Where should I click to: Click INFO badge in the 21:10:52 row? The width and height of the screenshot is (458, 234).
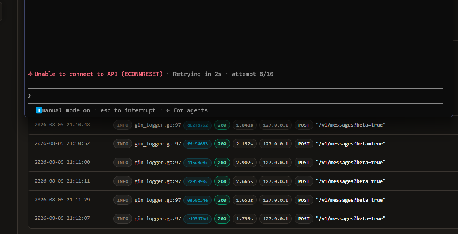click(123, 144)
